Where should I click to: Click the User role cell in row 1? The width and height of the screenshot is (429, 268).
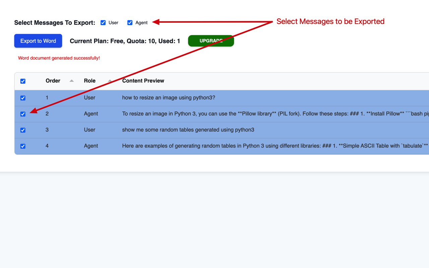(x=89, y=97)
